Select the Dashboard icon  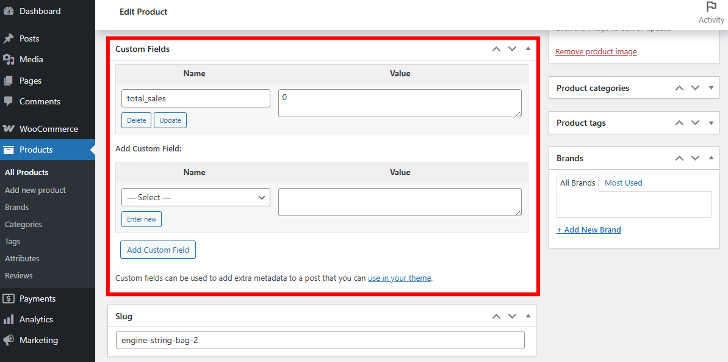pos(9,11)
